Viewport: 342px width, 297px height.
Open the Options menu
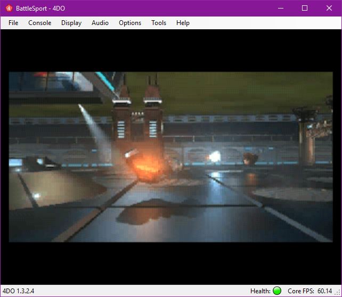[x=130, y=23]
